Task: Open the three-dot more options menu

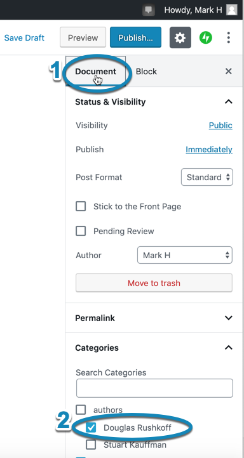Action: 229,37
